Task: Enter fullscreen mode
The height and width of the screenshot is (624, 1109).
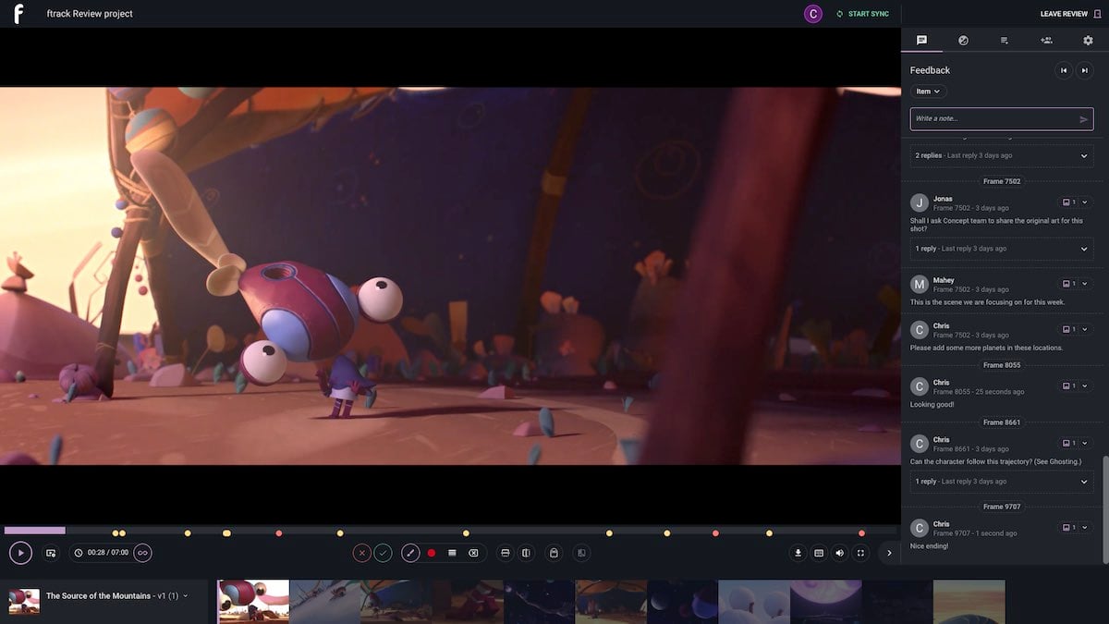Action: [x=860, y=553]
